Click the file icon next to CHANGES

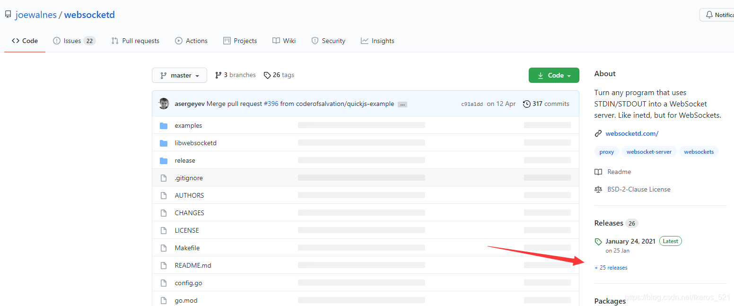pyautogui.click(x=164, y=213)
